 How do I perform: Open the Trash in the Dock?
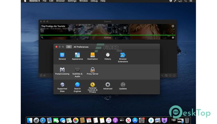pyautogui.click(x=187, y=120)
